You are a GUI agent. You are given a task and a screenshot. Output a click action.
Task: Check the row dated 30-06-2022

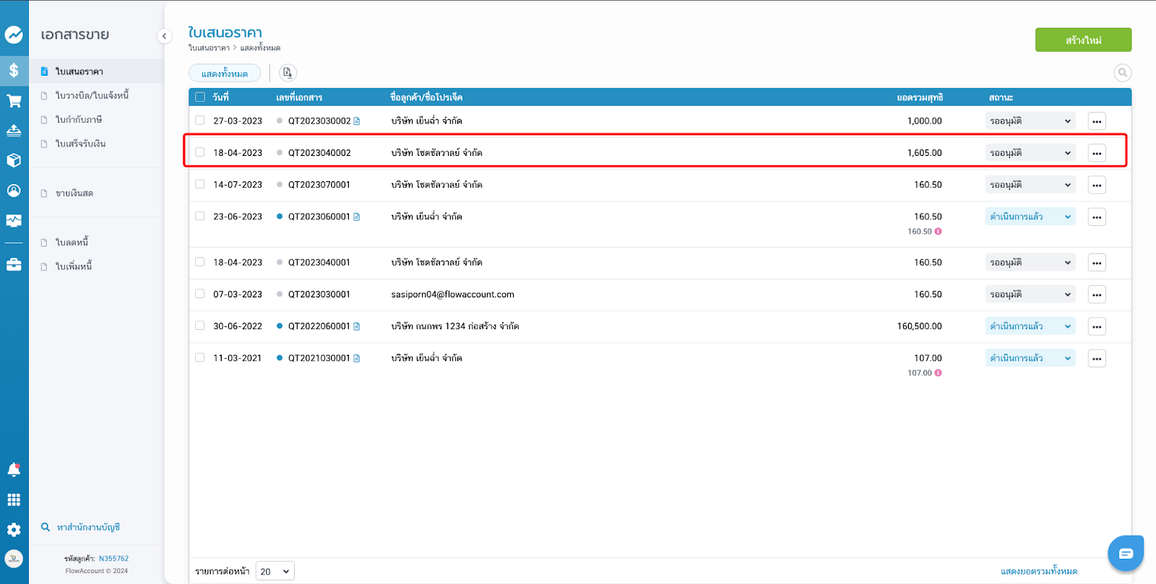coord(200,326)
